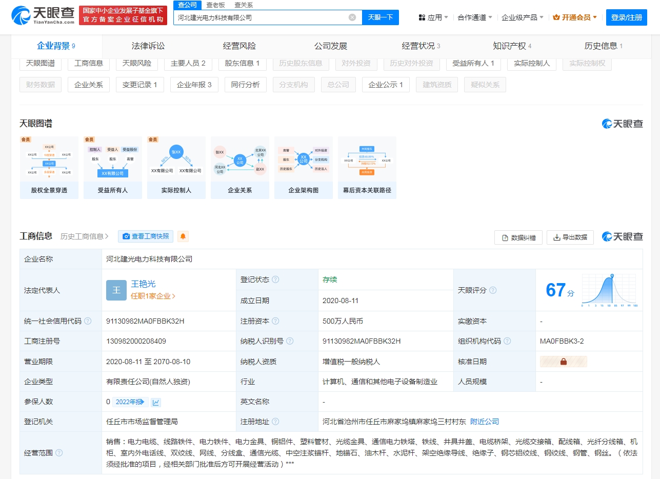Click the help icon beside 组织机构代码
Viewport: 660px width, 479px height.
click(x=507, y=341)
